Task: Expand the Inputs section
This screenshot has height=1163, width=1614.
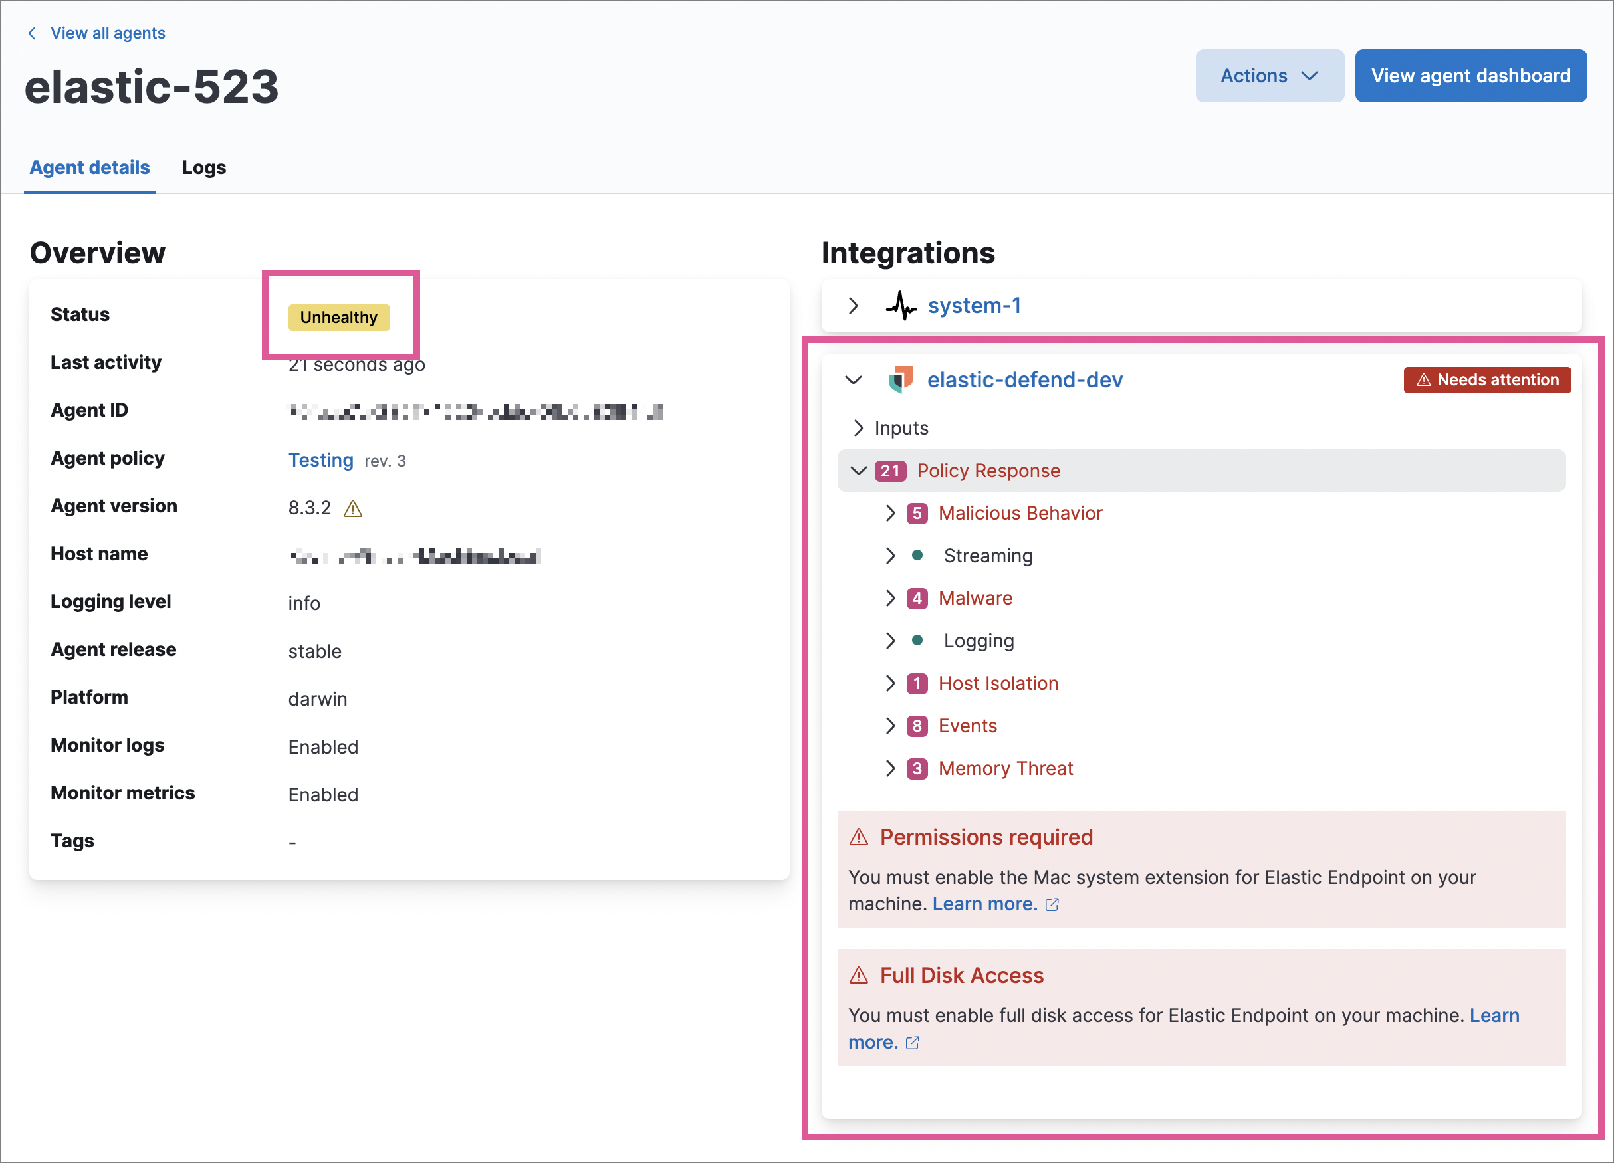Action: [858, 427]
